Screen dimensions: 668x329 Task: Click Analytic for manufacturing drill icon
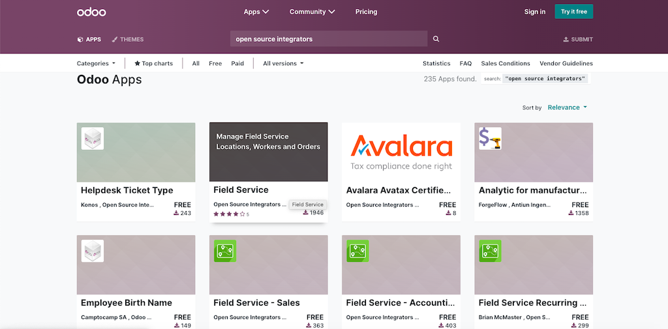coord(490,138)
